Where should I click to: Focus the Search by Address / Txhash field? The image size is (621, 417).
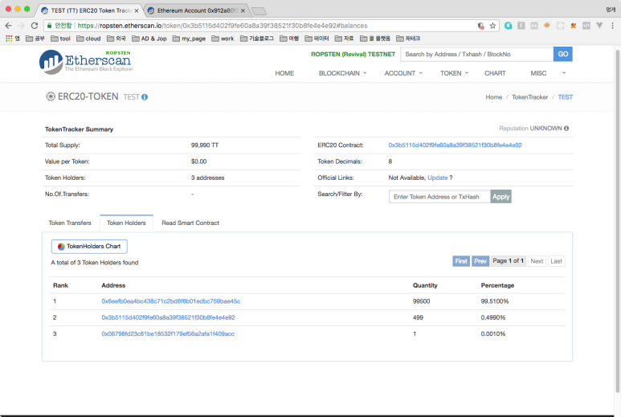477,54
